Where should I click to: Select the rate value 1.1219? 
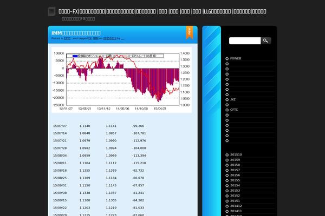(x=111, y=208)
